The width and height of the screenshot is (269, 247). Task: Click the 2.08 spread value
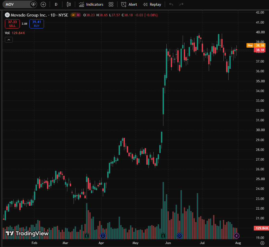[24, 24]
